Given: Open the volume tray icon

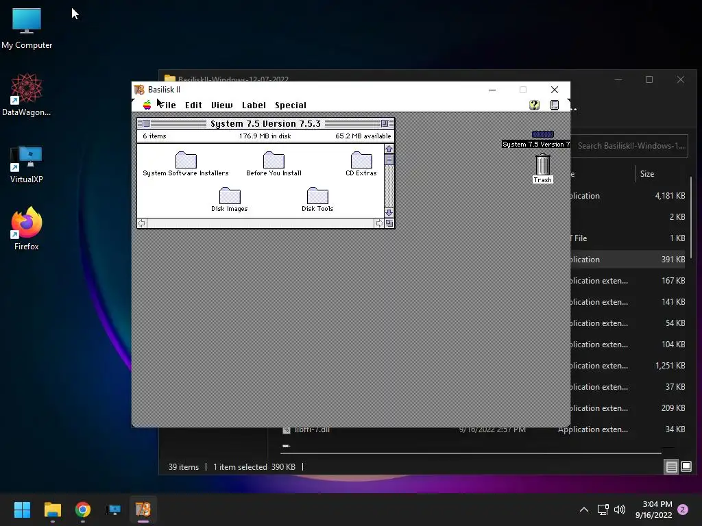Looking at the screenshot, I should pos(620,510).
